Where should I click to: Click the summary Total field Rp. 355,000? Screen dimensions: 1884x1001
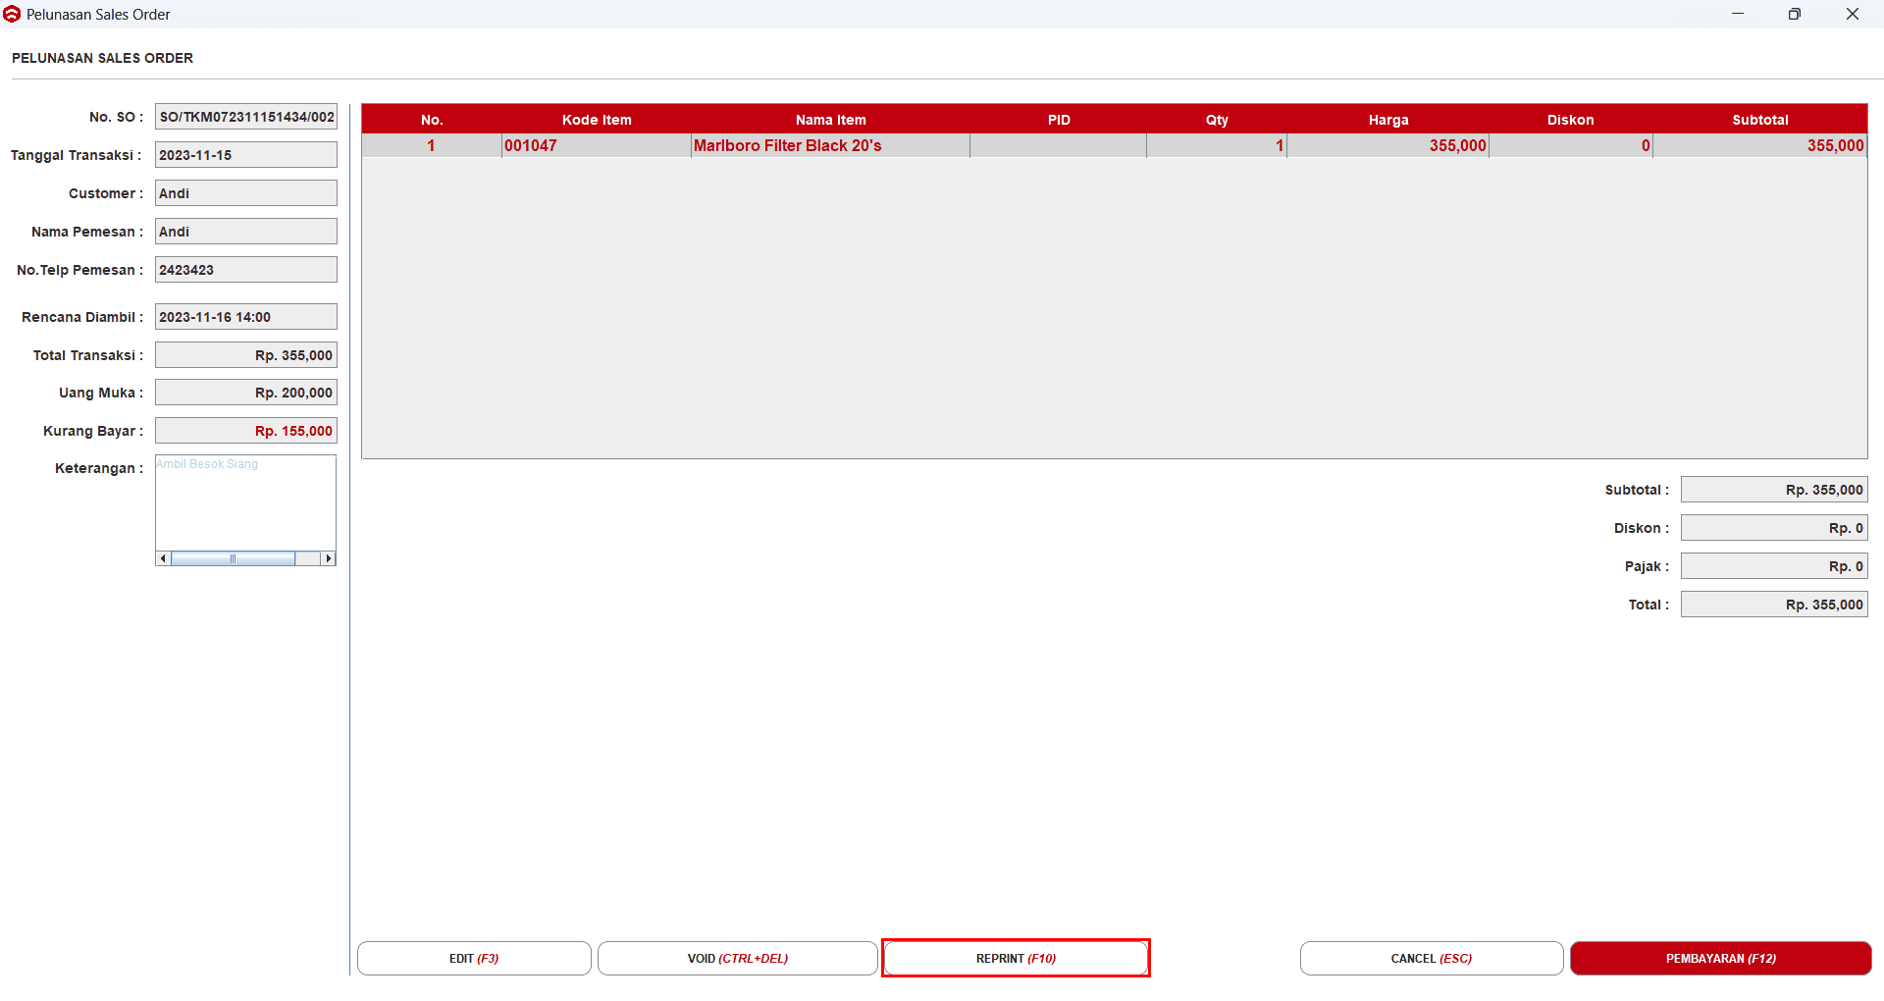1774,605
